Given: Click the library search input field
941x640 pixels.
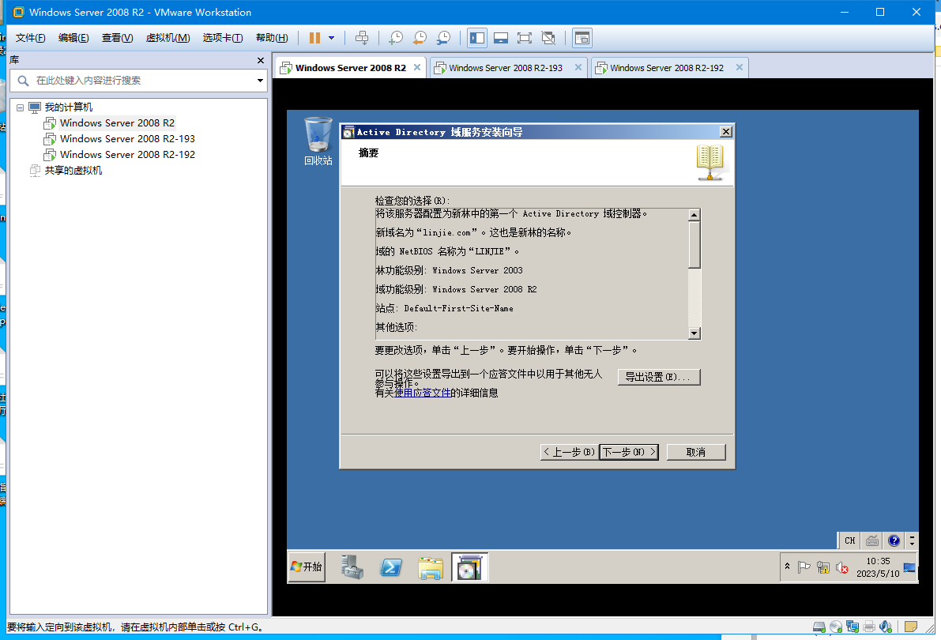Looking at the screenshot, I should [138, 81].
